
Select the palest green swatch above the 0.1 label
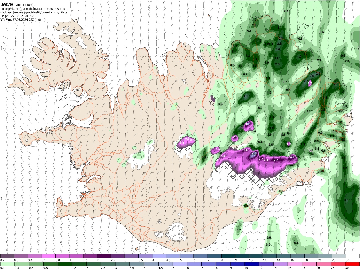click(7, 264)
